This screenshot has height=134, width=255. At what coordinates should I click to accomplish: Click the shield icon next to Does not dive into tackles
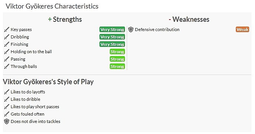pyautogui.click(x=7, y=121)
